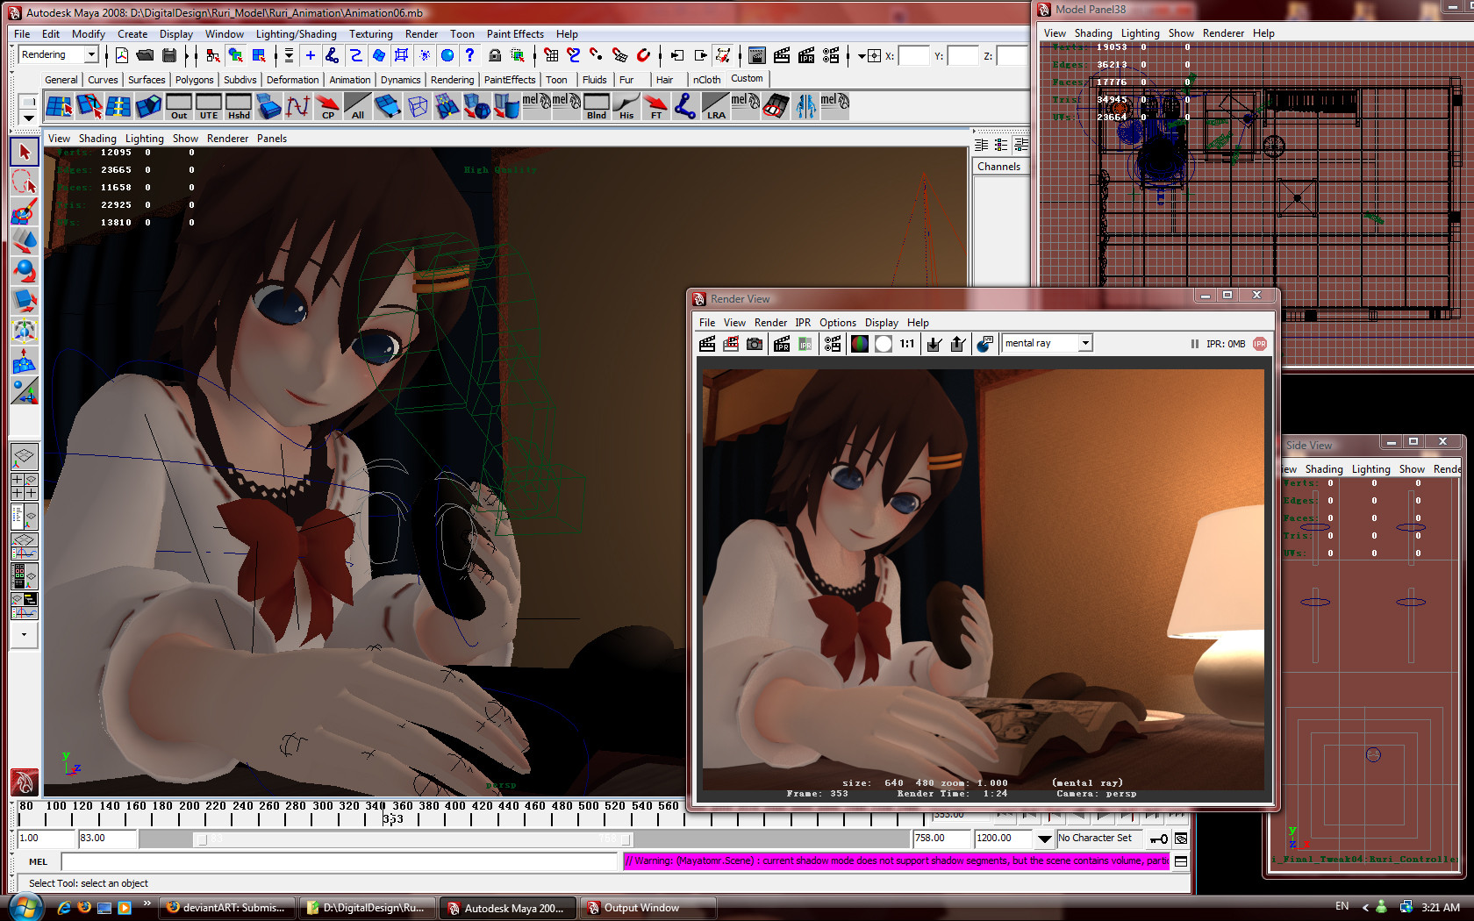1474x921 pixels.
Task: Click the New Scene icon on status line
Action: 122,55
